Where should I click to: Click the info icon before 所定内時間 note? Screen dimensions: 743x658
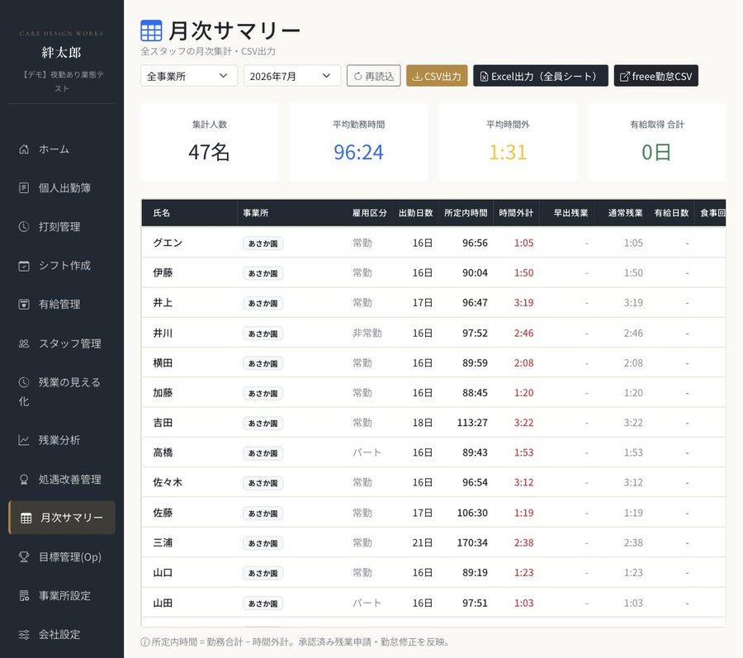[x=145, y=642]
